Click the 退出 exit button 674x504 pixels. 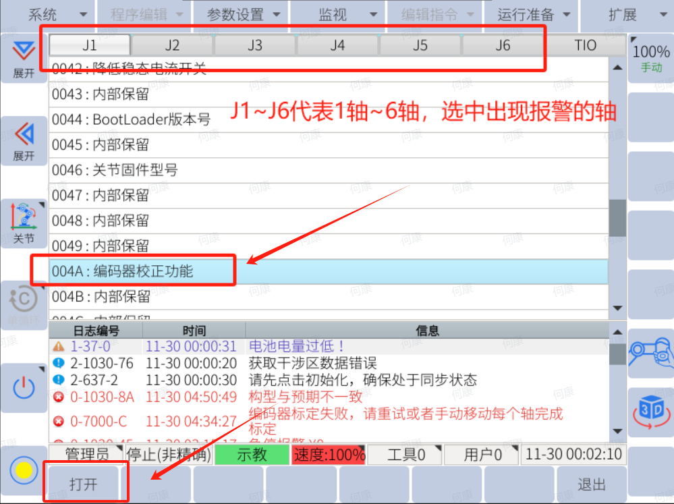[591, 484]
